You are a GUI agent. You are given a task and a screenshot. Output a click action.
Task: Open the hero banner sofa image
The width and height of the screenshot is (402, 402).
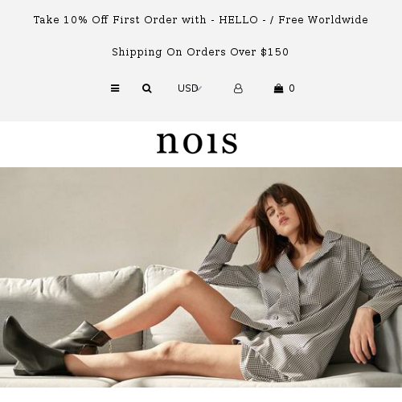(x=201, y=277)
